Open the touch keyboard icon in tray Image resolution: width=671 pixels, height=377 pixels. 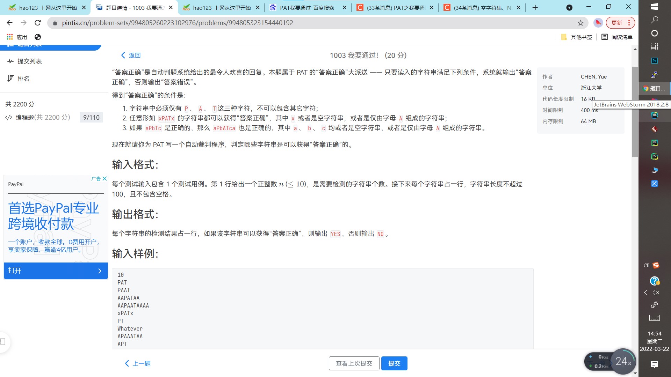point(655,318)
